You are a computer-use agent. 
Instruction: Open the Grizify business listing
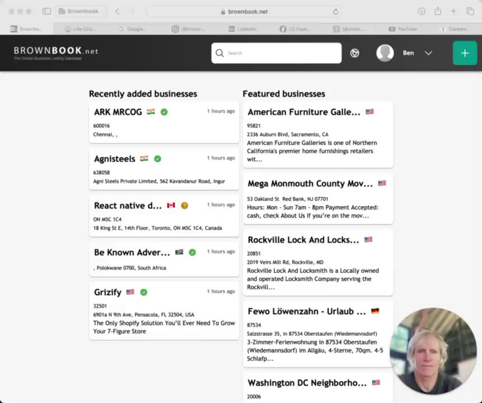click(x=108, y=292)
